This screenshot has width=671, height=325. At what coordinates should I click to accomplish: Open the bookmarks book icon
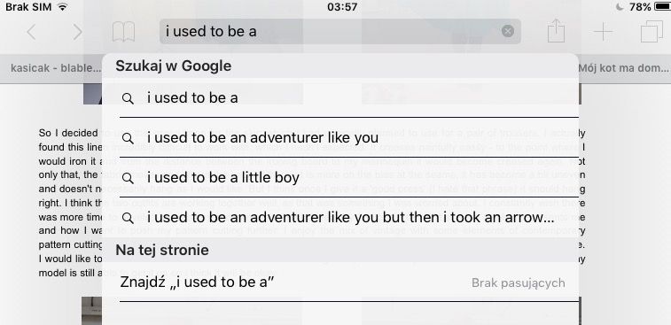123,32
